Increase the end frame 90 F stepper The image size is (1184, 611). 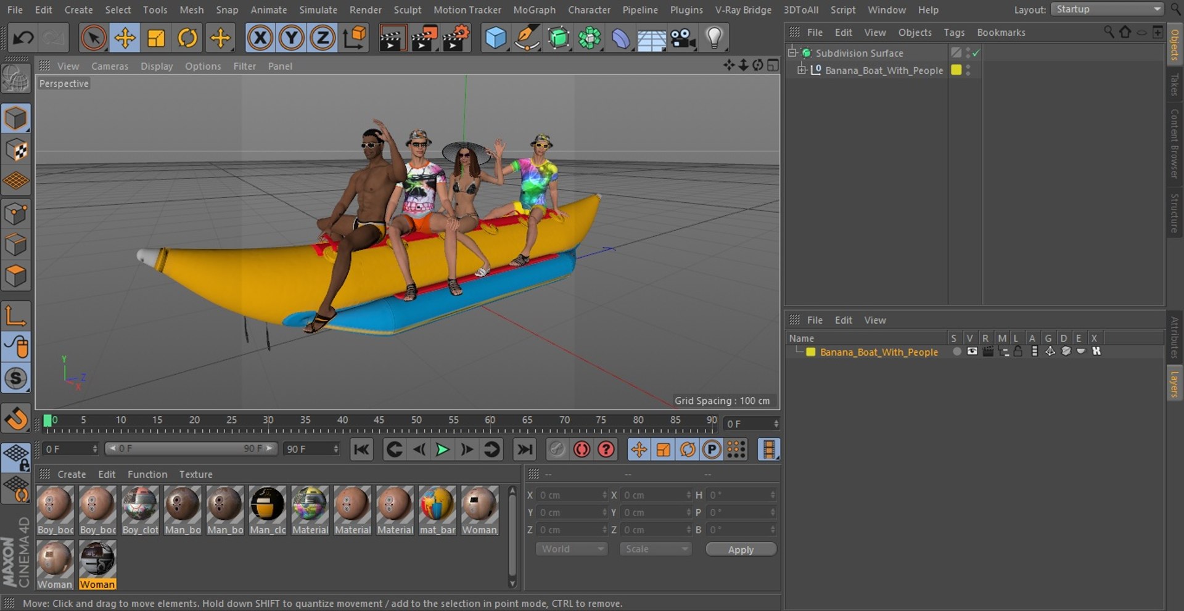336,446
